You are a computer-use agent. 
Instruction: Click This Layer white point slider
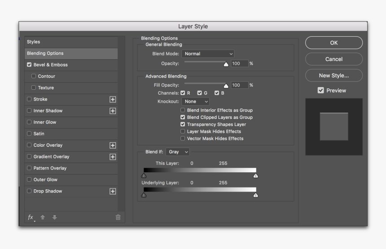click(x=256, y=175)
